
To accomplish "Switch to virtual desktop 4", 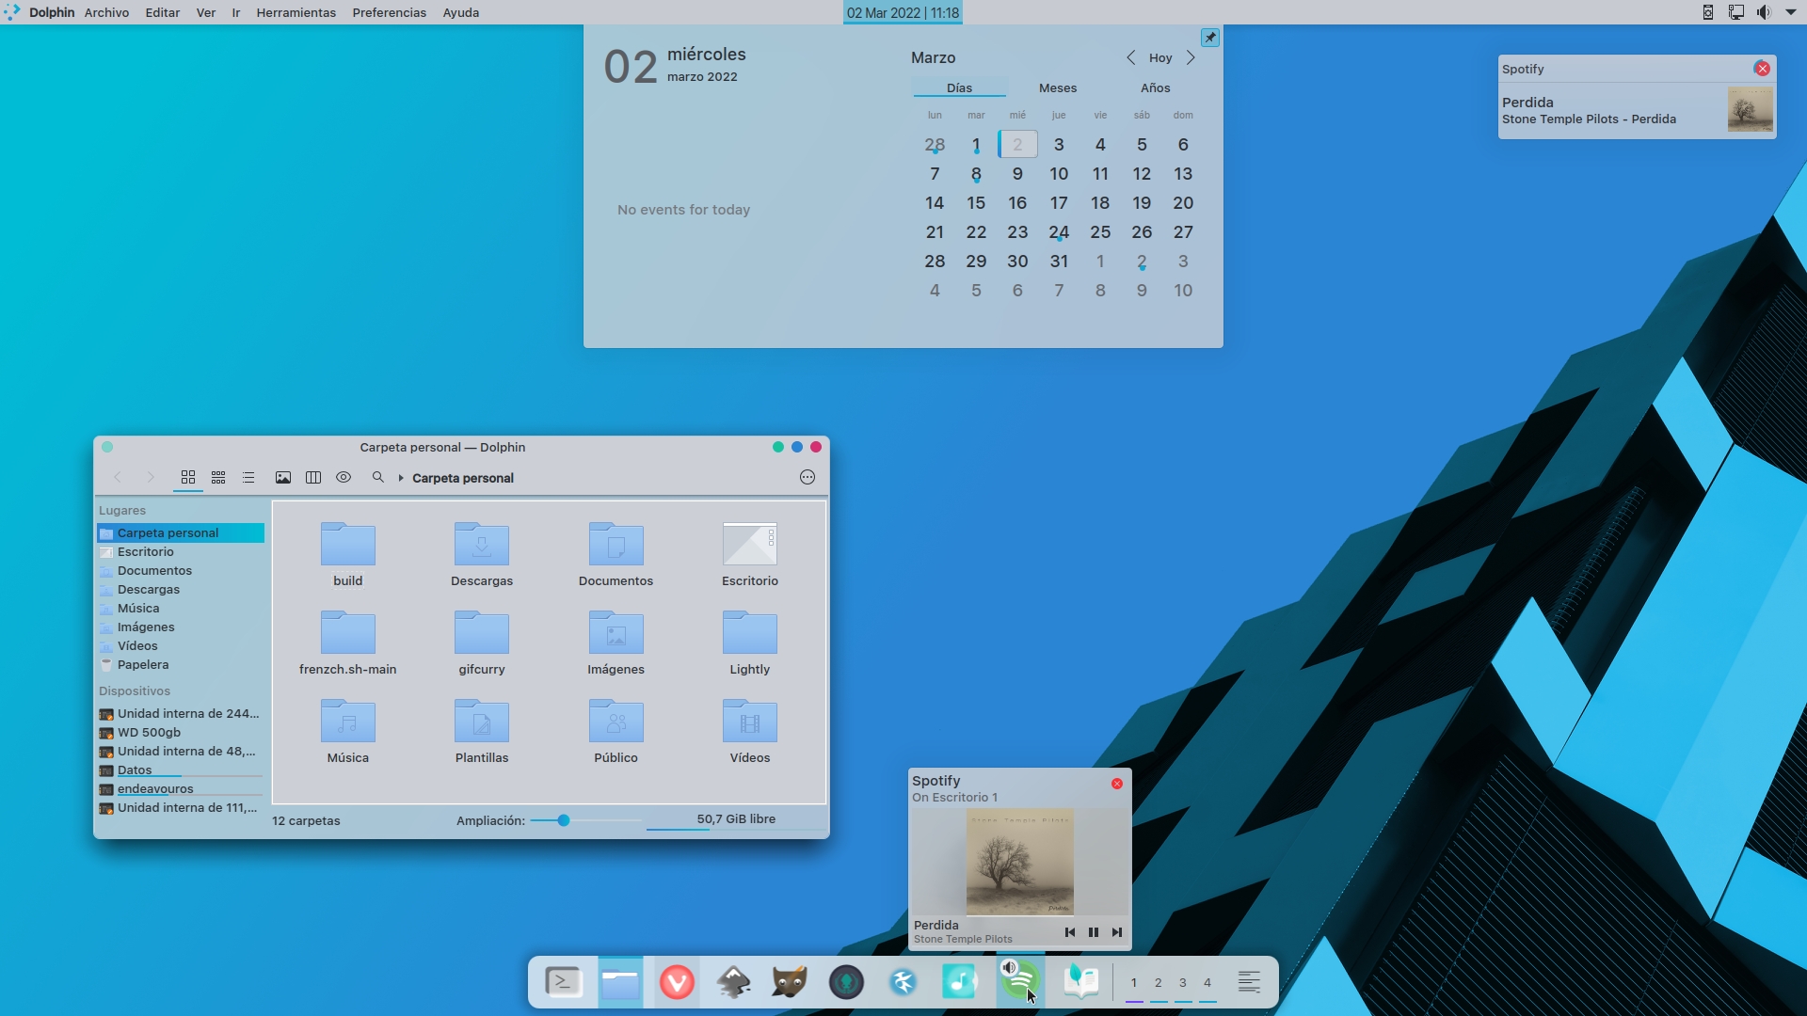I will tap(1207, 983).
